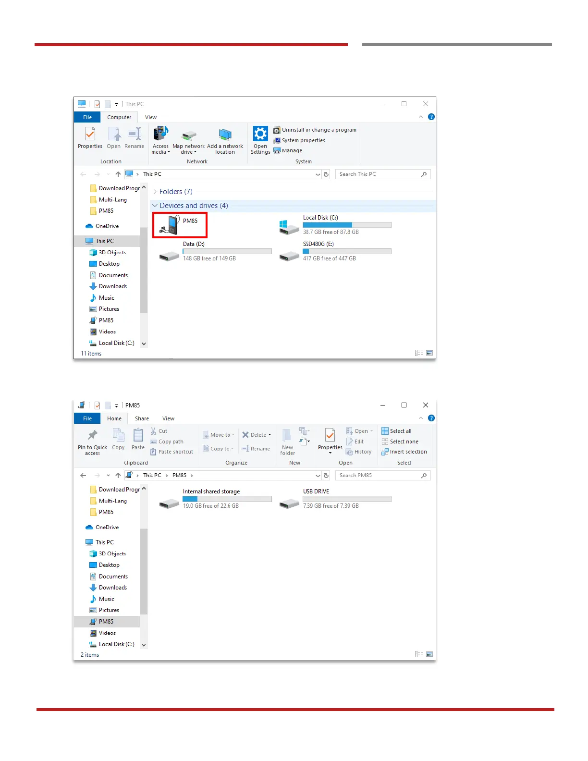Click Uninstall or change a program
The height and width of the screenshot is (761, 588).
pyautogui.click(x=315, y=130)
